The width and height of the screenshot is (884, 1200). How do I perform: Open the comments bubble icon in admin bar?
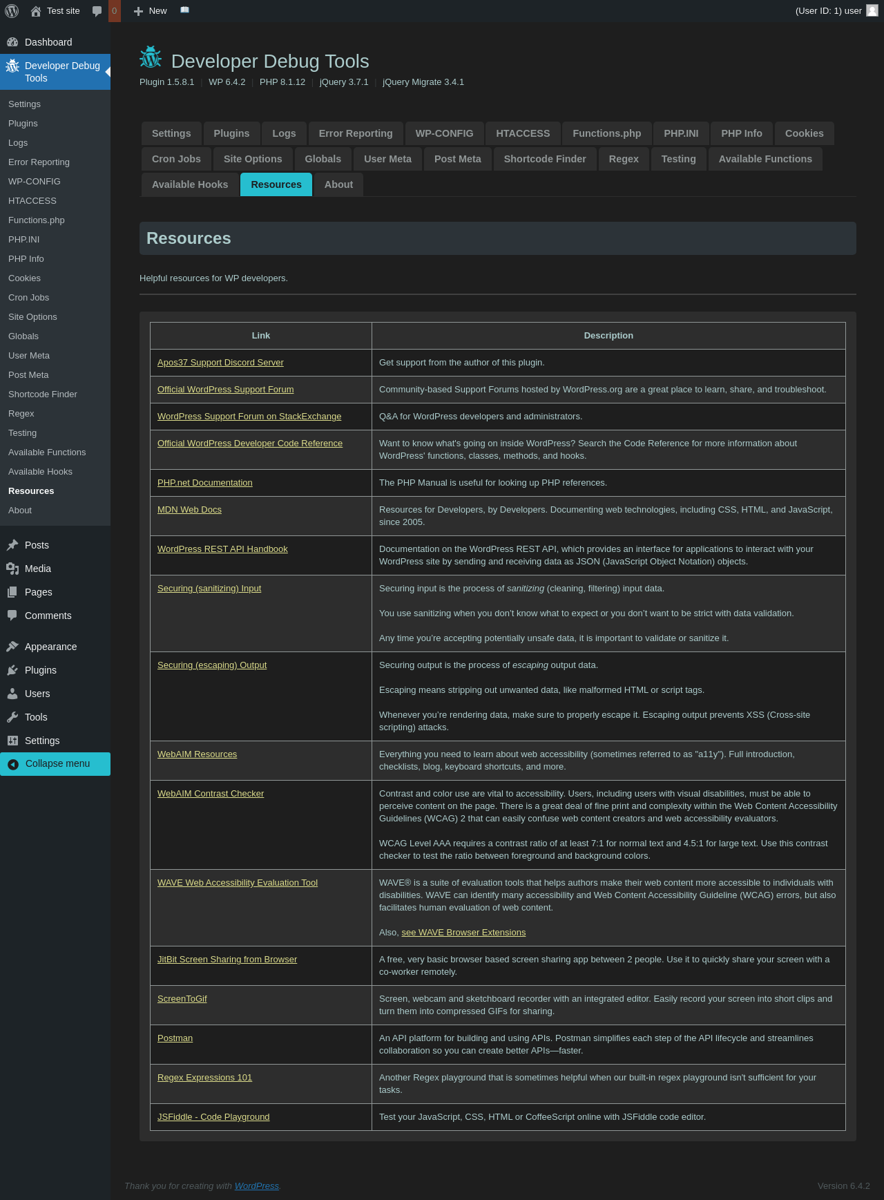coord(97,11)
